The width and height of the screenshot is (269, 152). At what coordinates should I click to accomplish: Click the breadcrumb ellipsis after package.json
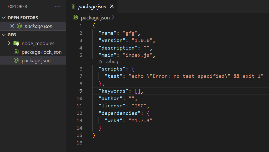coord(118,18)
